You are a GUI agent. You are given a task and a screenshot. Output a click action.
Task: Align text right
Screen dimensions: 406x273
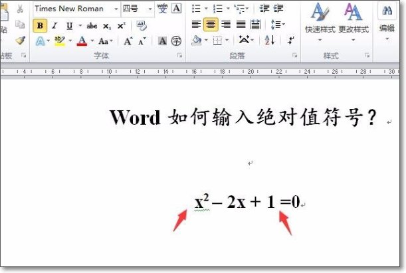[226, 25]
